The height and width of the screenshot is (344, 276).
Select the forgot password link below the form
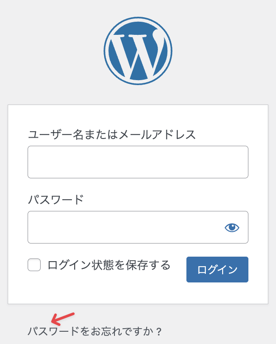point(95,331)
